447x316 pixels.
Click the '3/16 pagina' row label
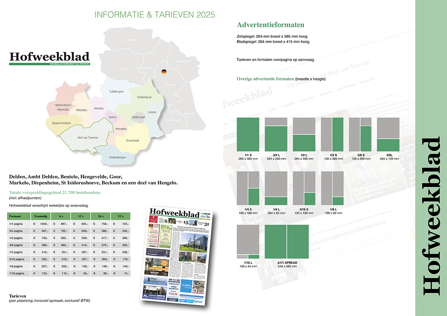17,259
